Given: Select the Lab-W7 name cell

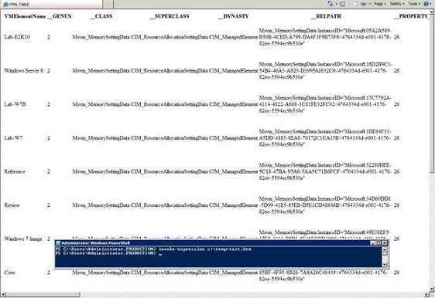Looking at the screenshot, I should point(13,137).
